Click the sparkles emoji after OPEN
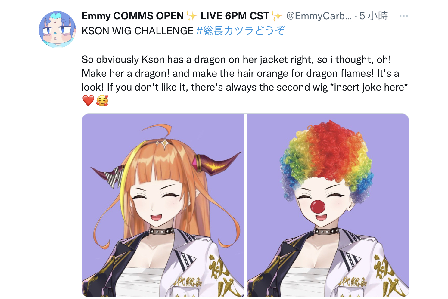Image resolution: width=448 pixels, height=299 pixels. [x=191, y=16]
